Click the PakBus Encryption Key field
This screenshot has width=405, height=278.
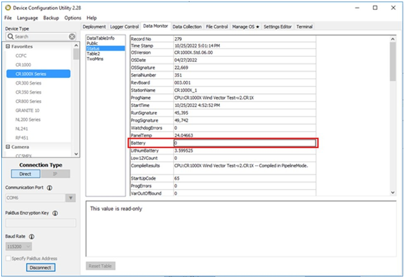point(41,223)
